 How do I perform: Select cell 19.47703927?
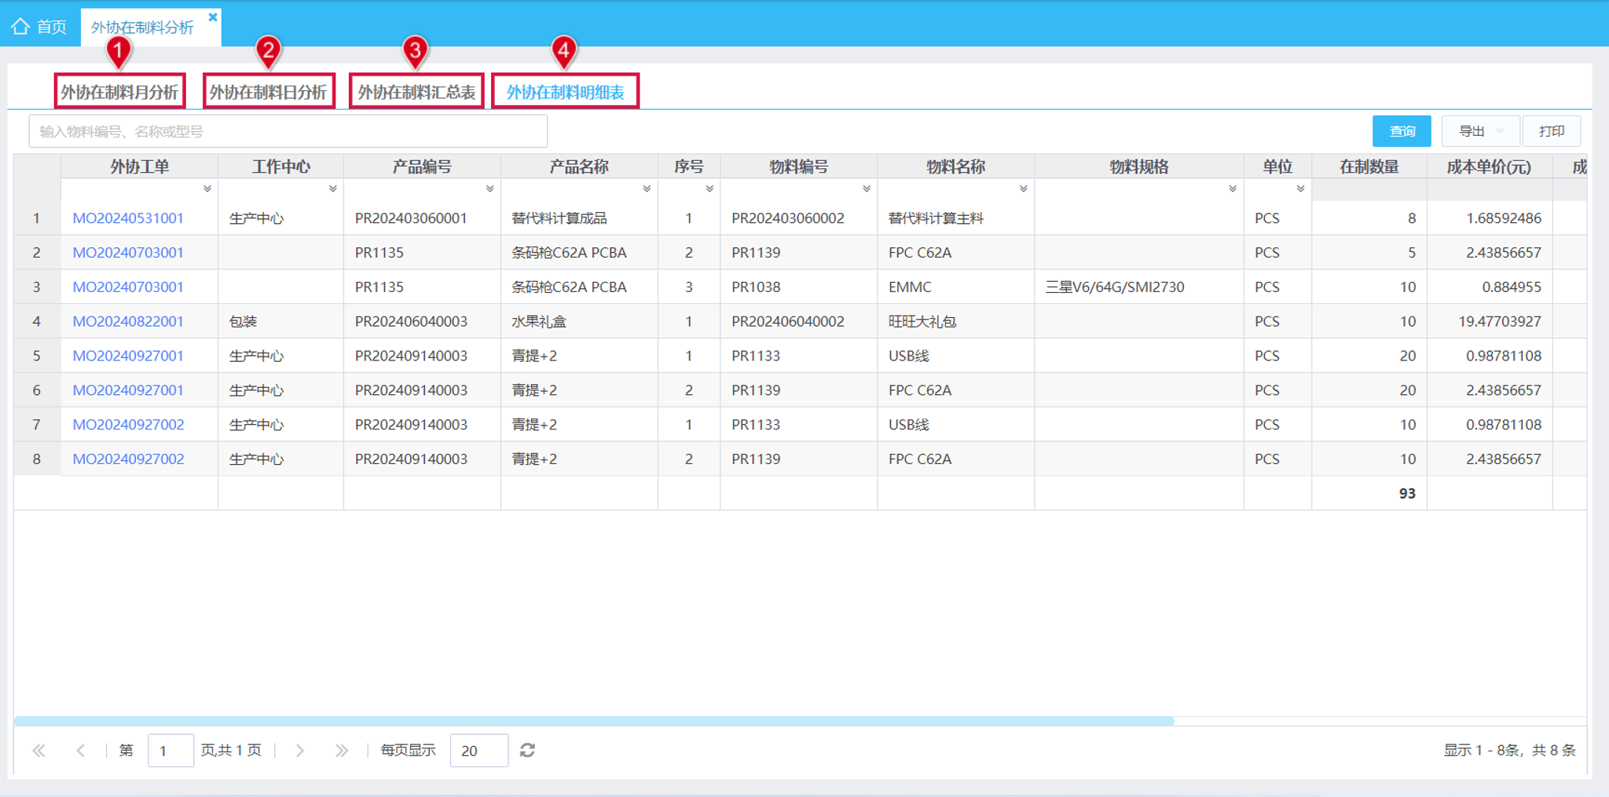pos(1489,321)
